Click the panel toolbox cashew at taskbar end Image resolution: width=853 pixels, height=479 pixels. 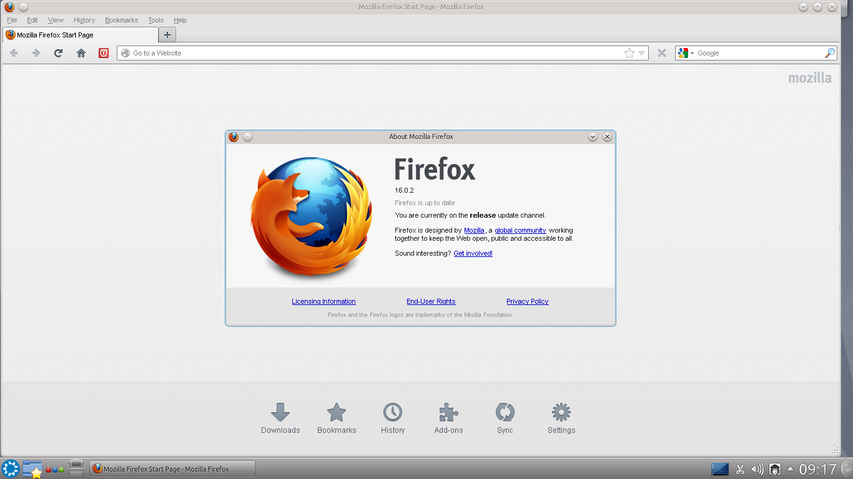(847, 469)
